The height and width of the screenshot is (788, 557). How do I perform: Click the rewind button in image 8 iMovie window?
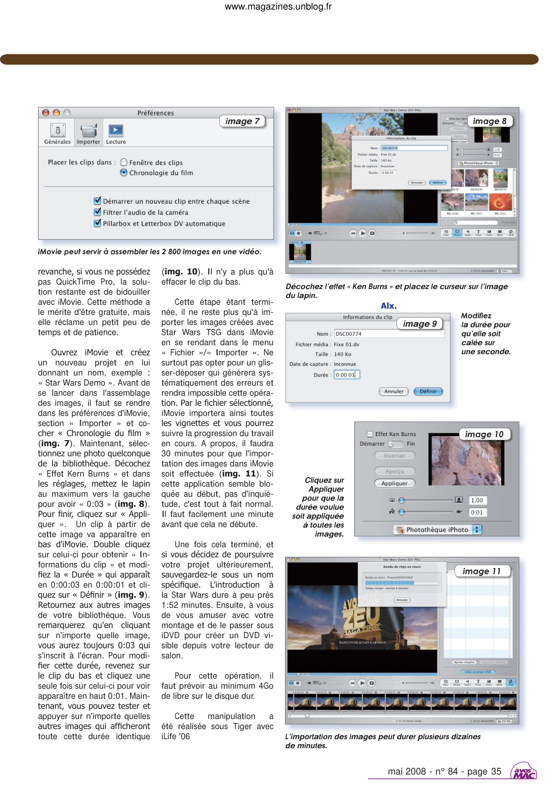pyautogui.click(x=353, y=233)
